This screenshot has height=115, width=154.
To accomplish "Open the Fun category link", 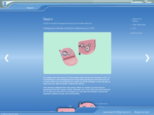I will click(x=134, y=28).
